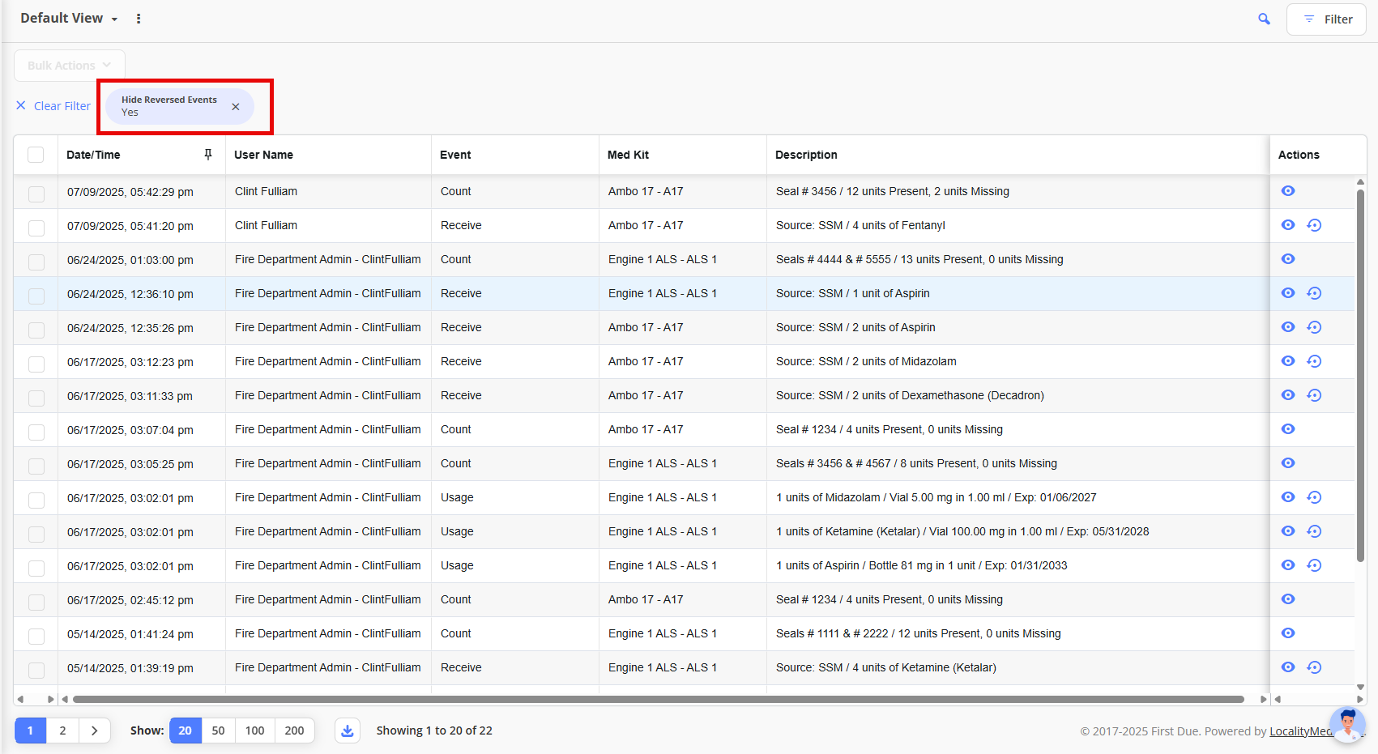View the 2 units of Midazolam receive event
The width and height of the screenshot is (1378, 754).
[x=1288, y=361]
